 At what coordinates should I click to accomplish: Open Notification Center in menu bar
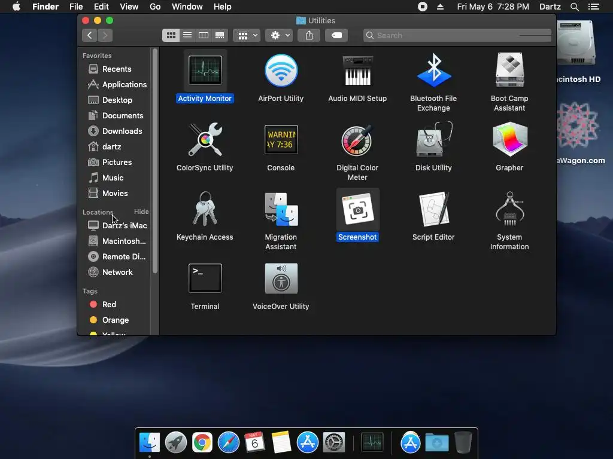593,7
